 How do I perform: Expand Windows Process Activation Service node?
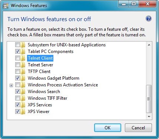point(11,85)
